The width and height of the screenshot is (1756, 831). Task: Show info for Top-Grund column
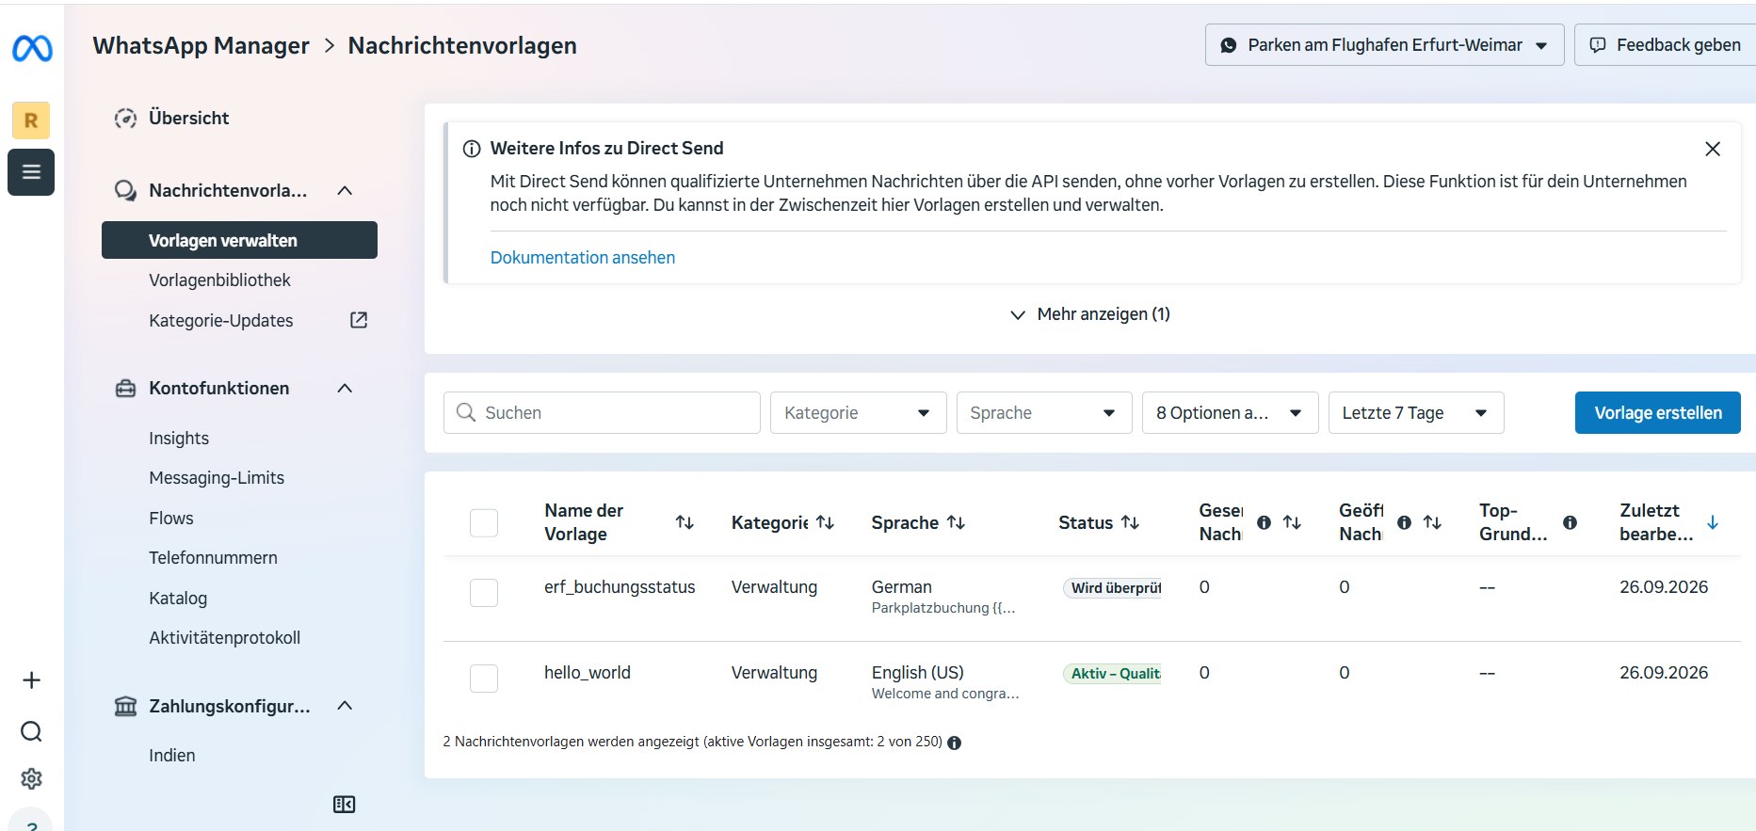click(1570, 522)
